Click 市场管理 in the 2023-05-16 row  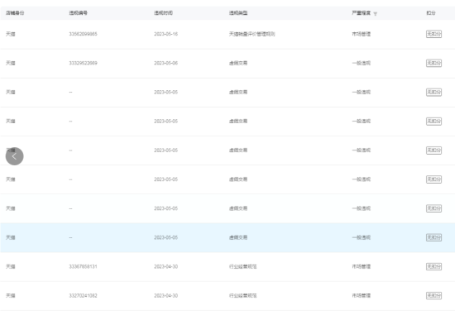[362, 34]
